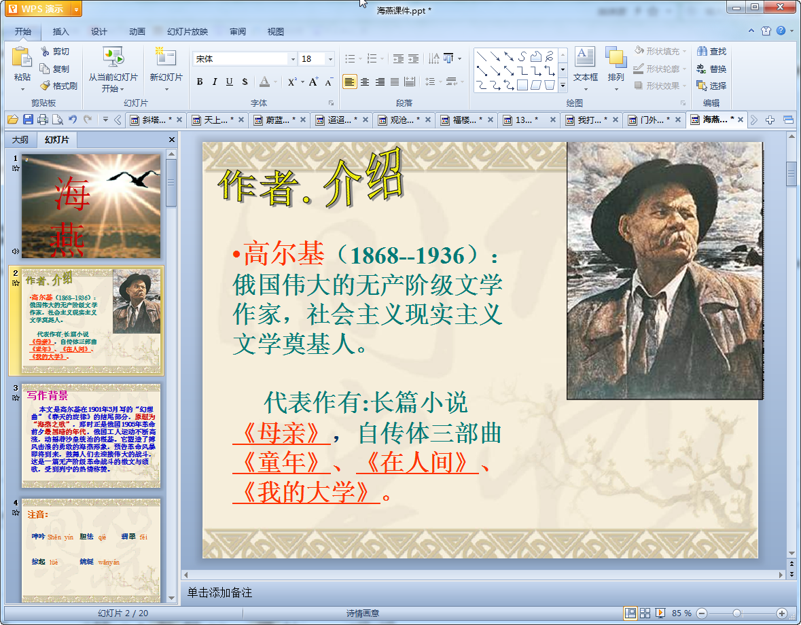Switch to the 大纲 pane tab

[20, 139]
